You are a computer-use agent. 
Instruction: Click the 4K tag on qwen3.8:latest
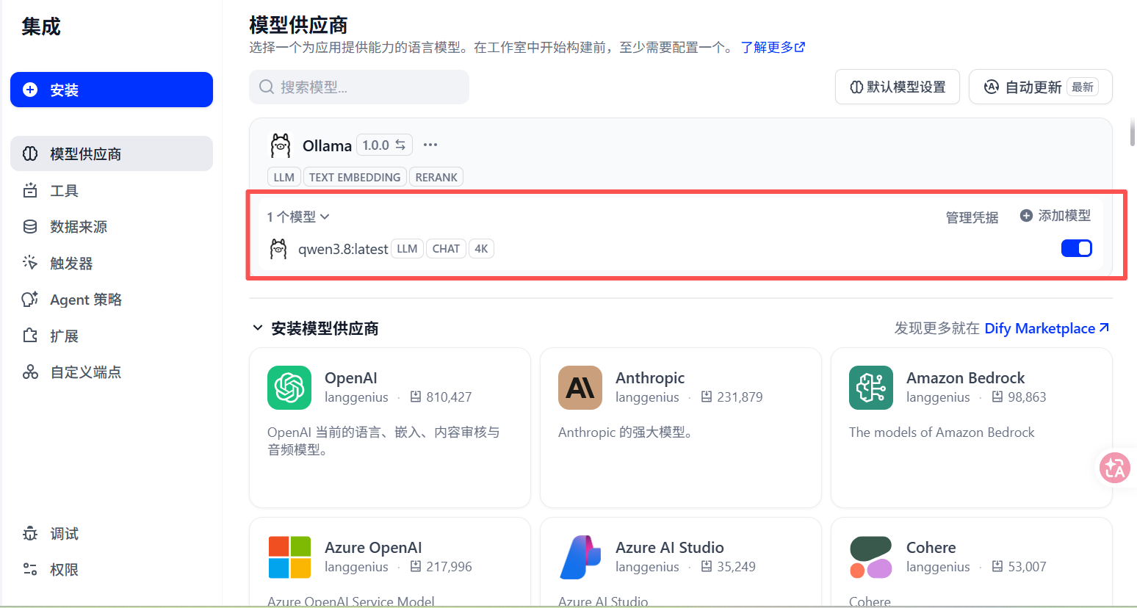click(x=481, y=249)
